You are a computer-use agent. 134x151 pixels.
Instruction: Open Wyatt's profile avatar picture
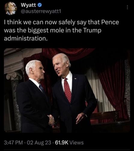pos(11,8)
